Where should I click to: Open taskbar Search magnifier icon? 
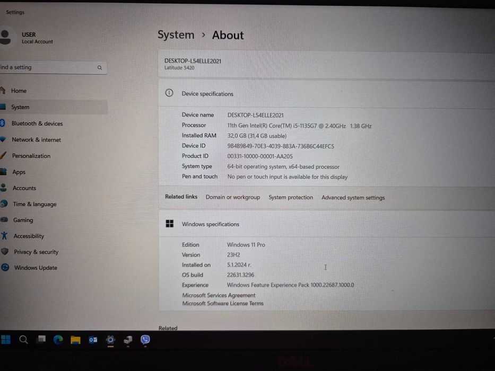(23, 340)
